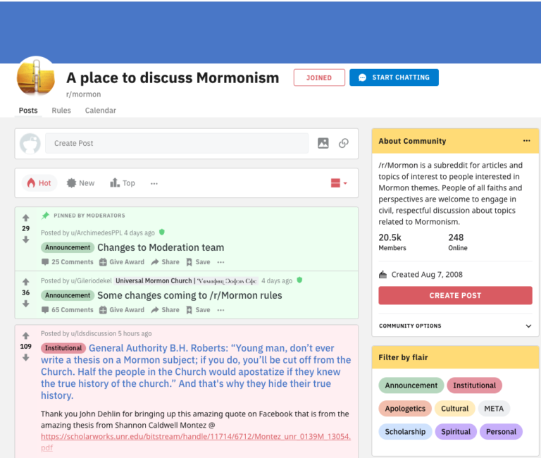Viewport: 541px width, 458px height.
Task: Click the image upload icon in Create Post
Action: click(x=323, y=143)
